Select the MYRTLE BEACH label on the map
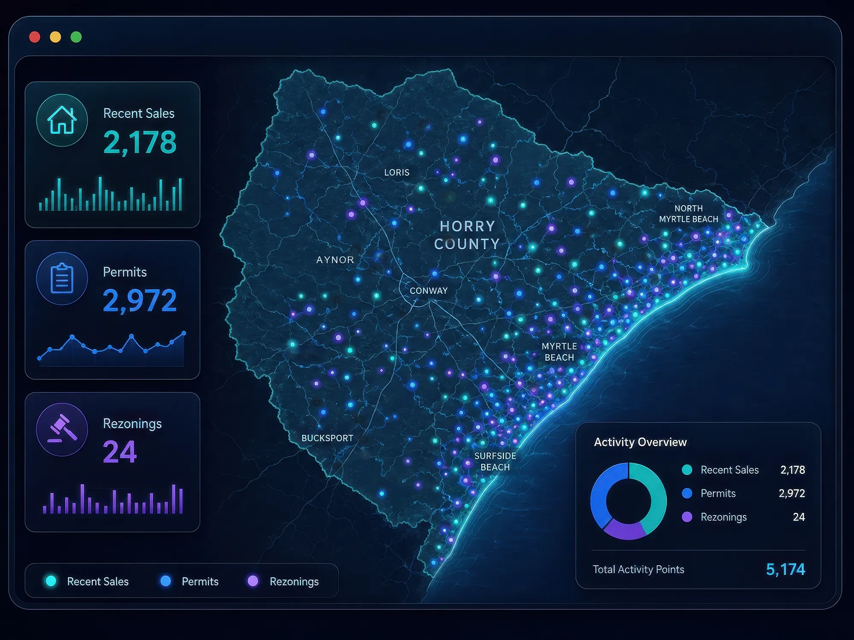Screen dimensions: 854x640 (x=559, y=352)
